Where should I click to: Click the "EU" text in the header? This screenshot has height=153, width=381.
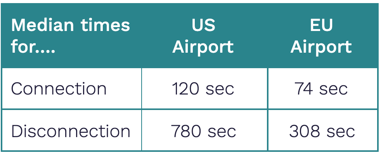[x=321, y=25]
